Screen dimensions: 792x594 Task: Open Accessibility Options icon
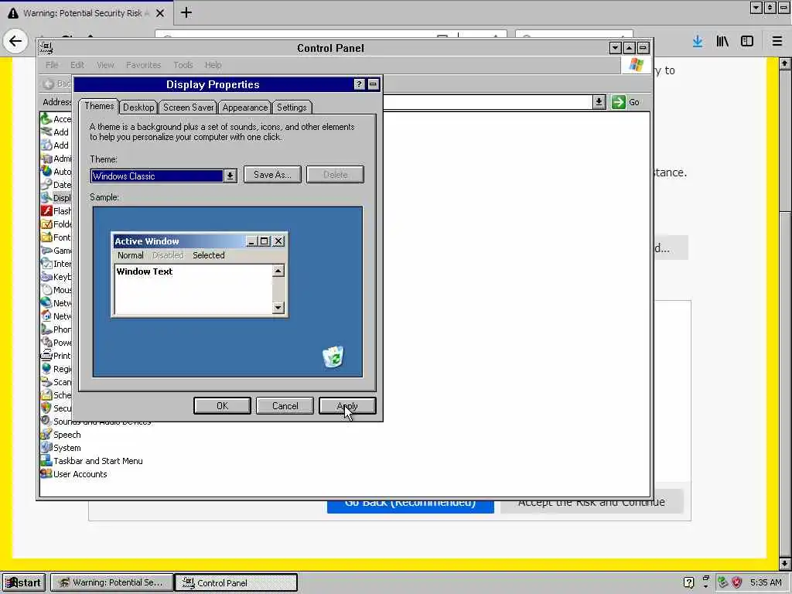coord(46,118)
